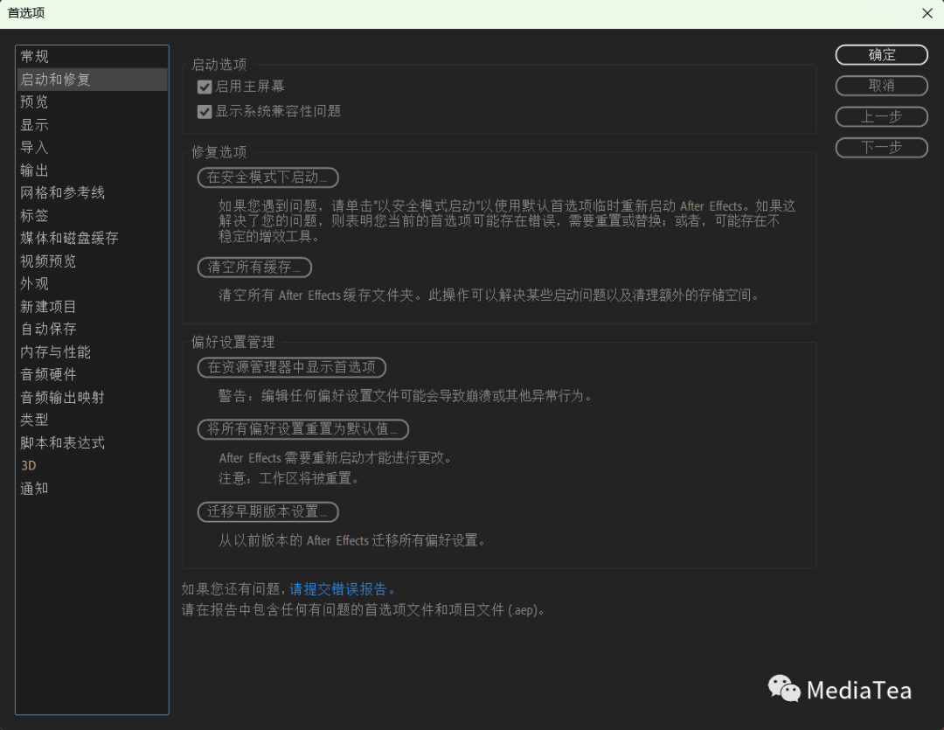
Task: Open the 导入 preferences category
Action: tap(92, 148)
